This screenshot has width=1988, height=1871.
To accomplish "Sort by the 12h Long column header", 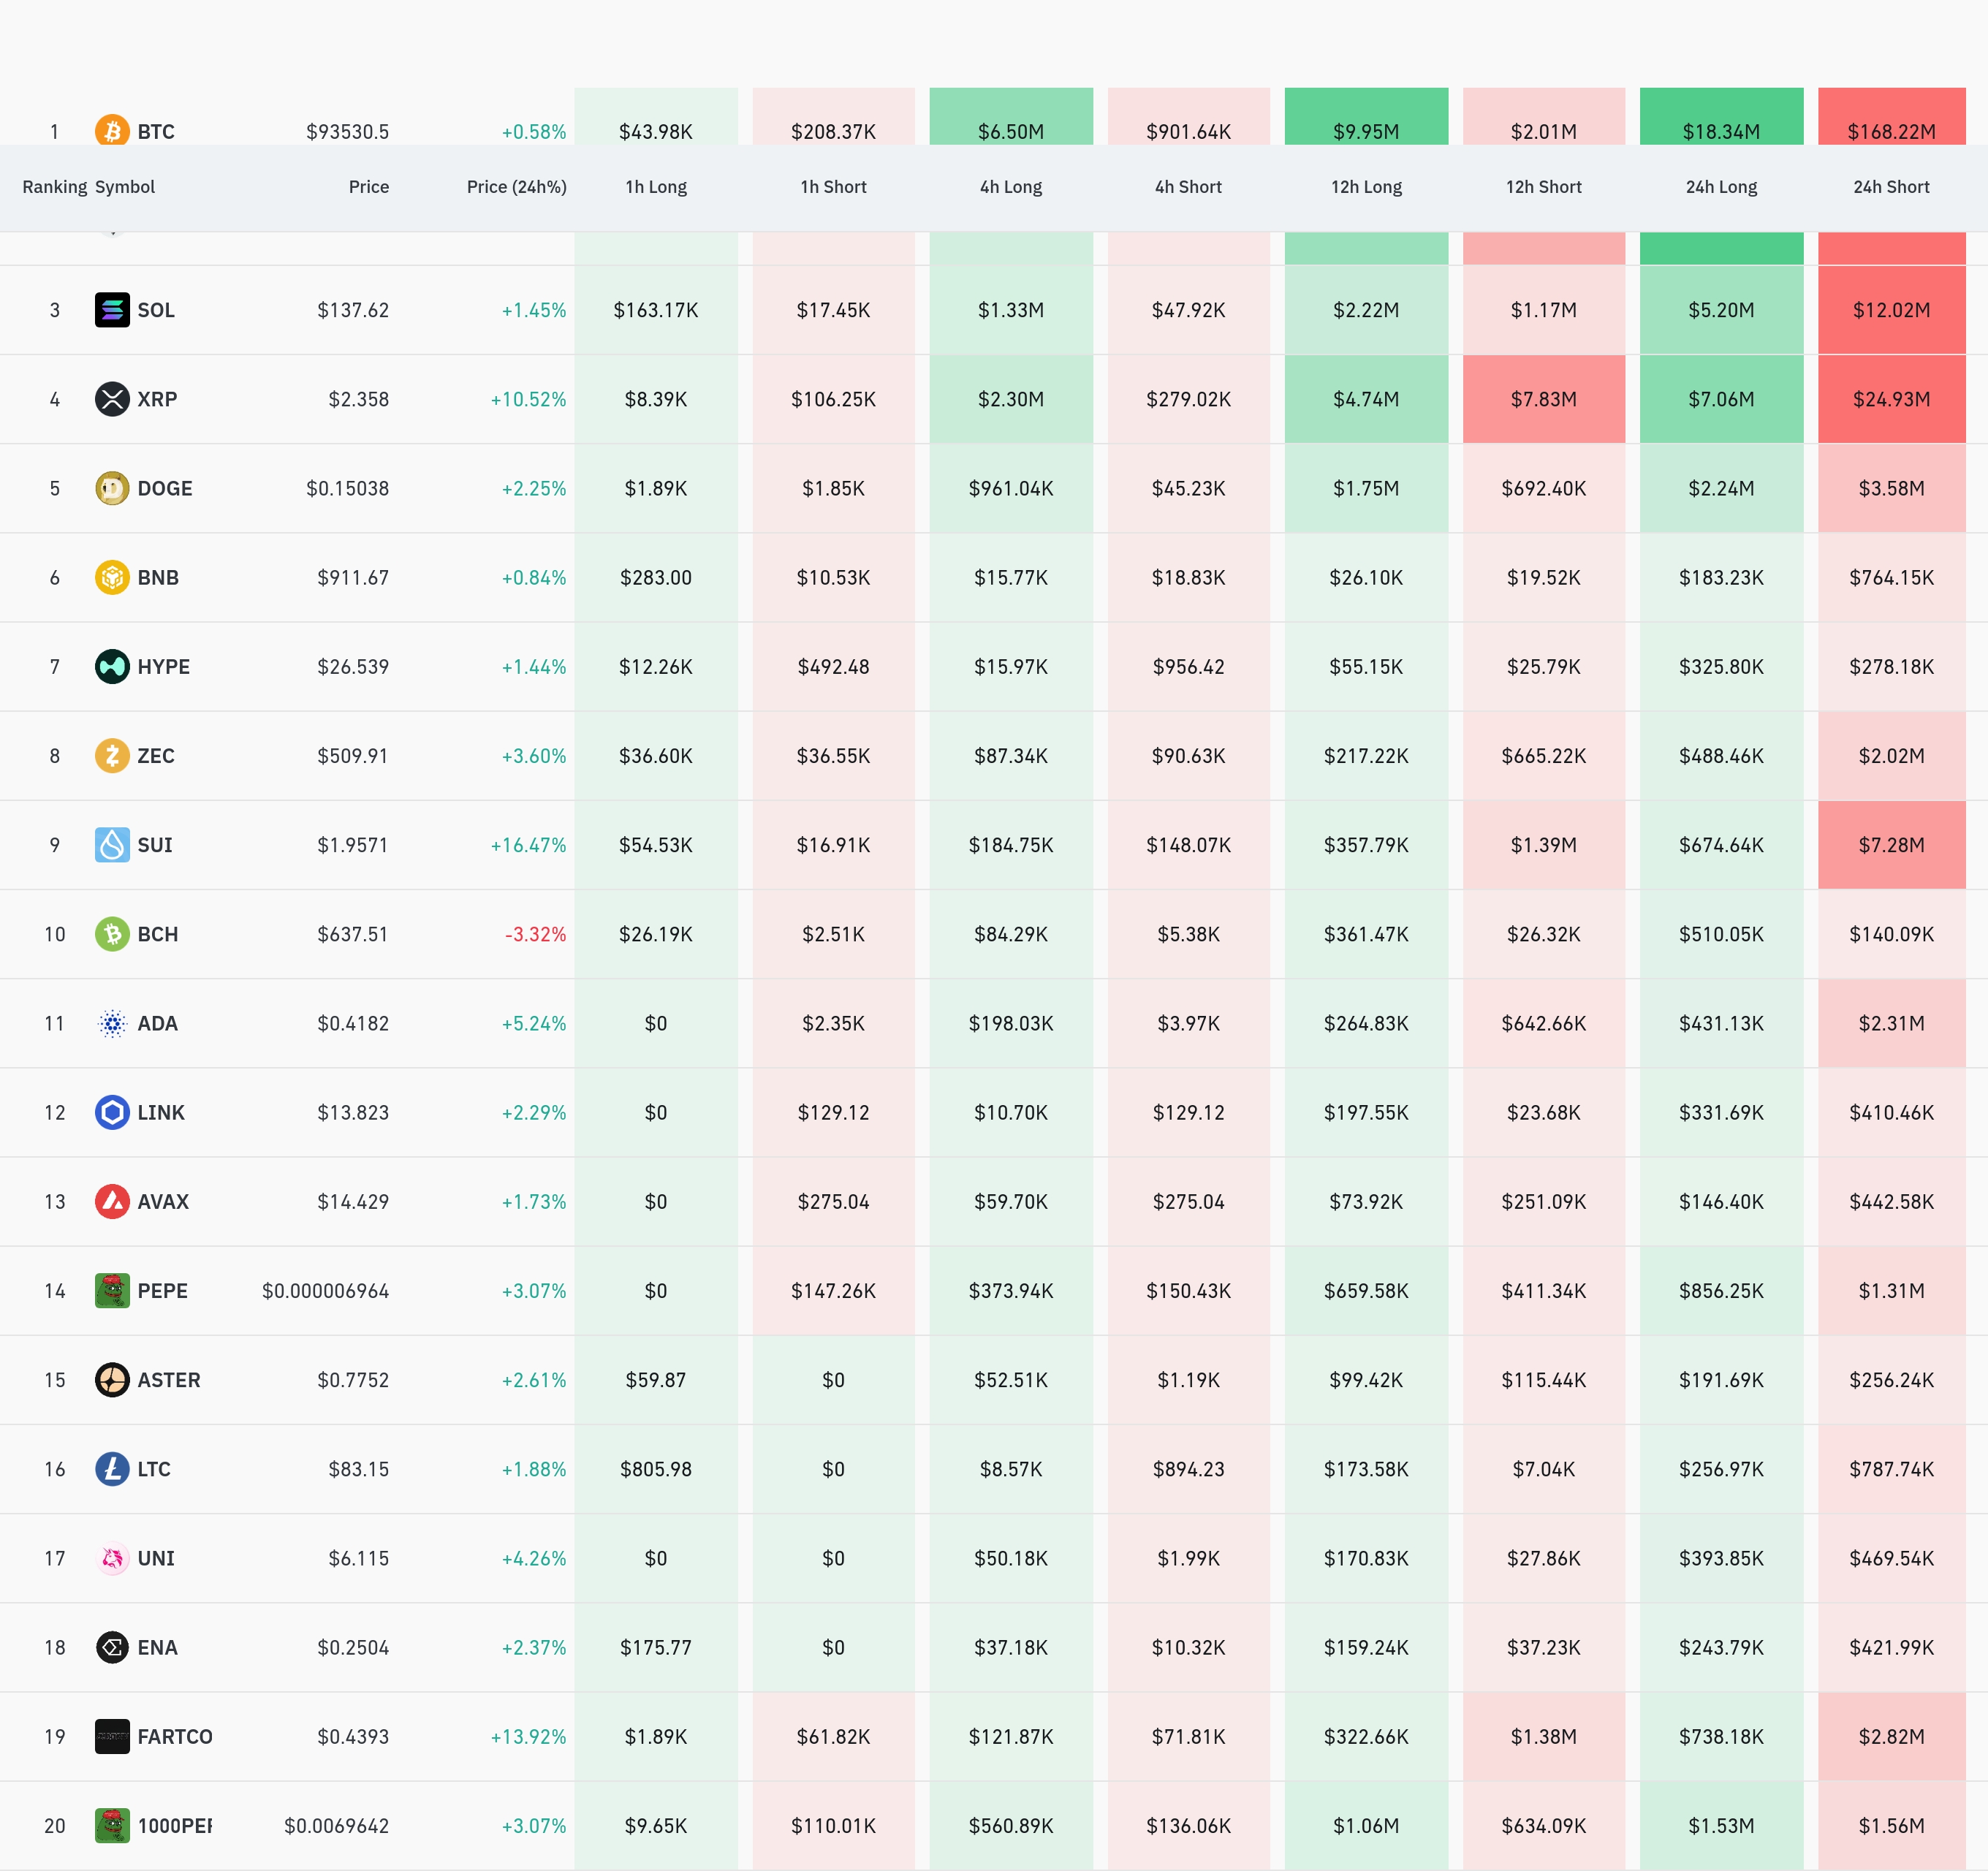I will coord(1365,187).
